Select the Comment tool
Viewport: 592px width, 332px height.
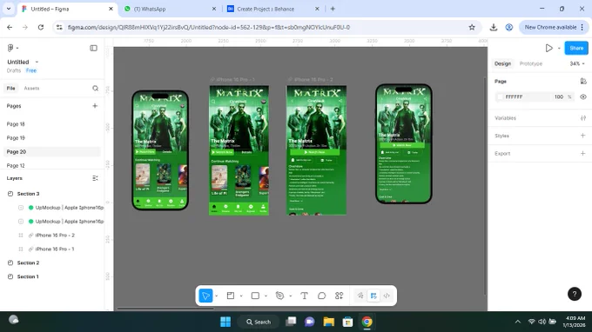click(x=321, y=295)
